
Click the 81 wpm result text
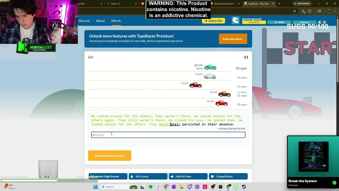click(242, 95)
